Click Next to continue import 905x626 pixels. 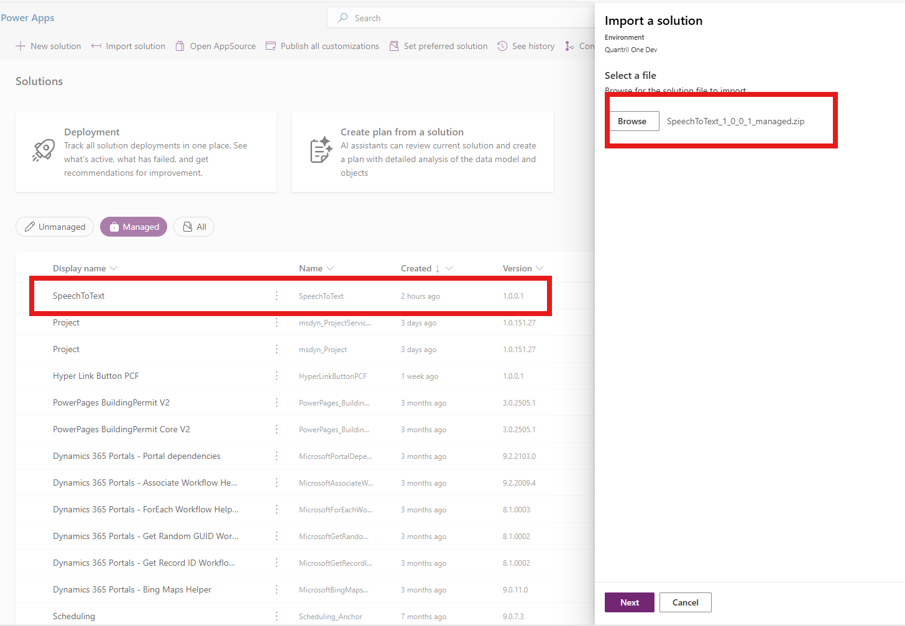(629, 602)
